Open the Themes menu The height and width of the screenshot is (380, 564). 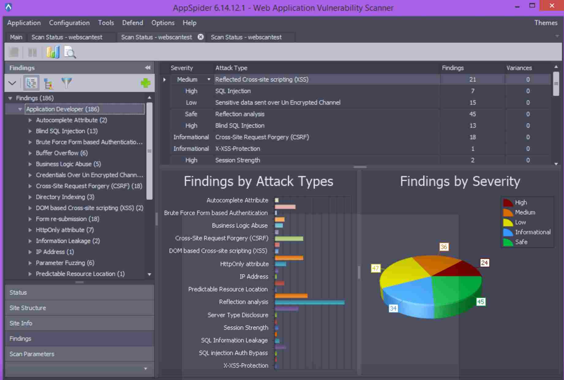click(x=546, y=23)
